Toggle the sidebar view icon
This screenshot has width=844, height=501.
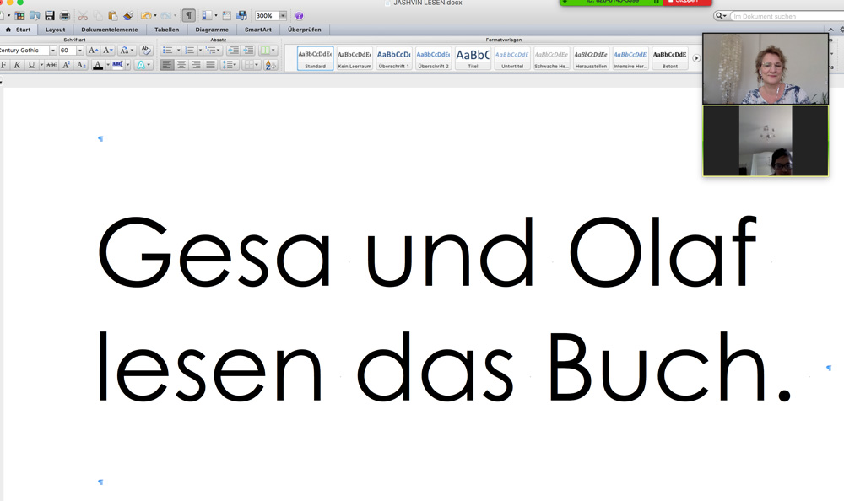[x=208, y=16]
